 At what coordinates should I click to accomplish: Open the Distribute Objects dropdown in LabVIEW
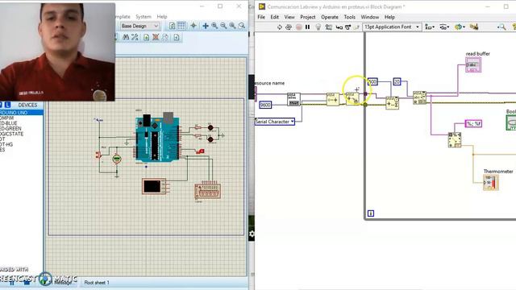coord(444,27)
